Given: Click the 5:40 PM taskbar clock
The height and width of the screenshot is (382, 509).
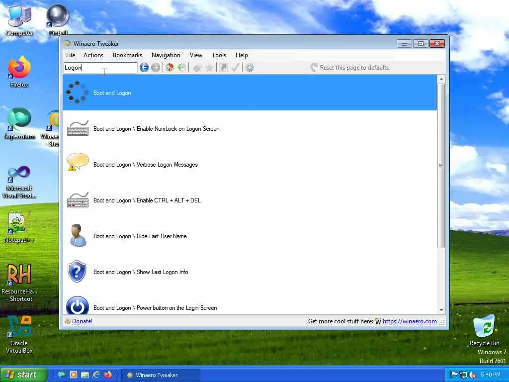Looking at the screenshot, I should pos(491,375).
